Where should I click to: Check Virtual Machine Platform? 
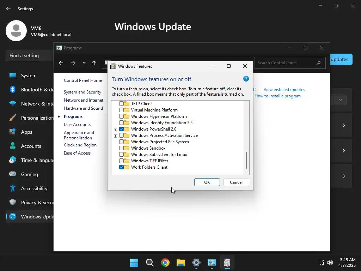121,110
